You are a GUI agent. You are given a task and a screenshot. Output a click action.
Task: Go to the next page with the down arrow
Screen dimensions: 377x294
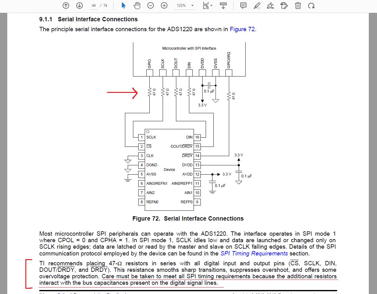[x=79, y=6]
